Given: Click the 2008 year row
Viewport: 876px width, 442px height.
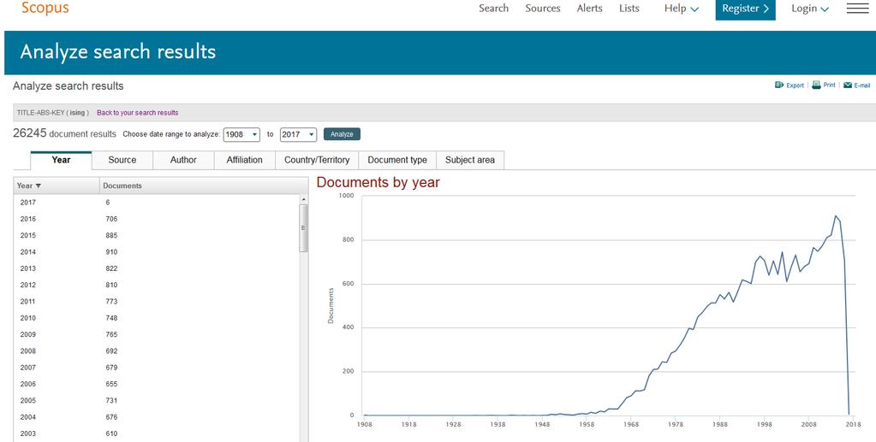Looking at the screenshot, I should (157, 351).
